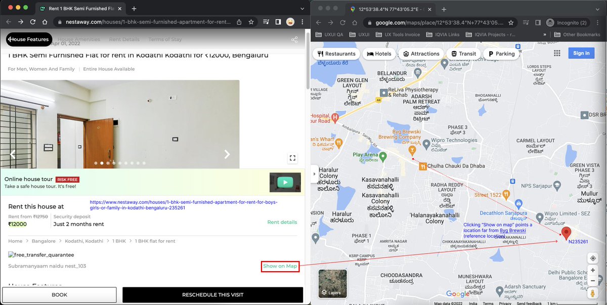607x305 pixels.
Task: Switch to the Terms of Stay tab
Action: tap(165, 39)
